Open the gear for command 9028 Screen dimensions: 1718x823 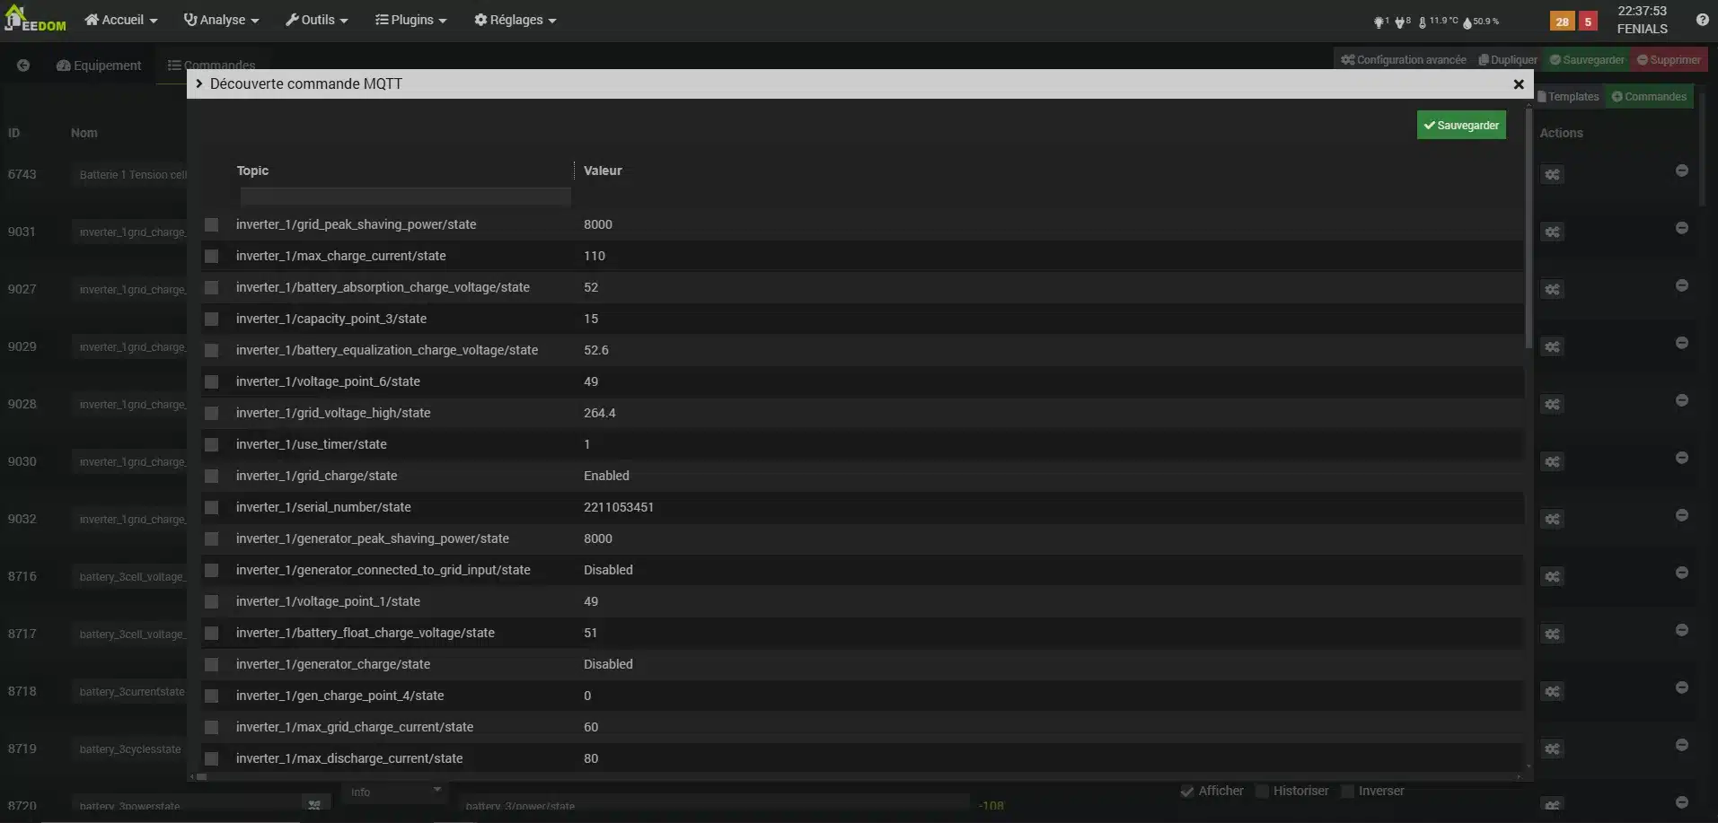click(x=1552, y=404)
